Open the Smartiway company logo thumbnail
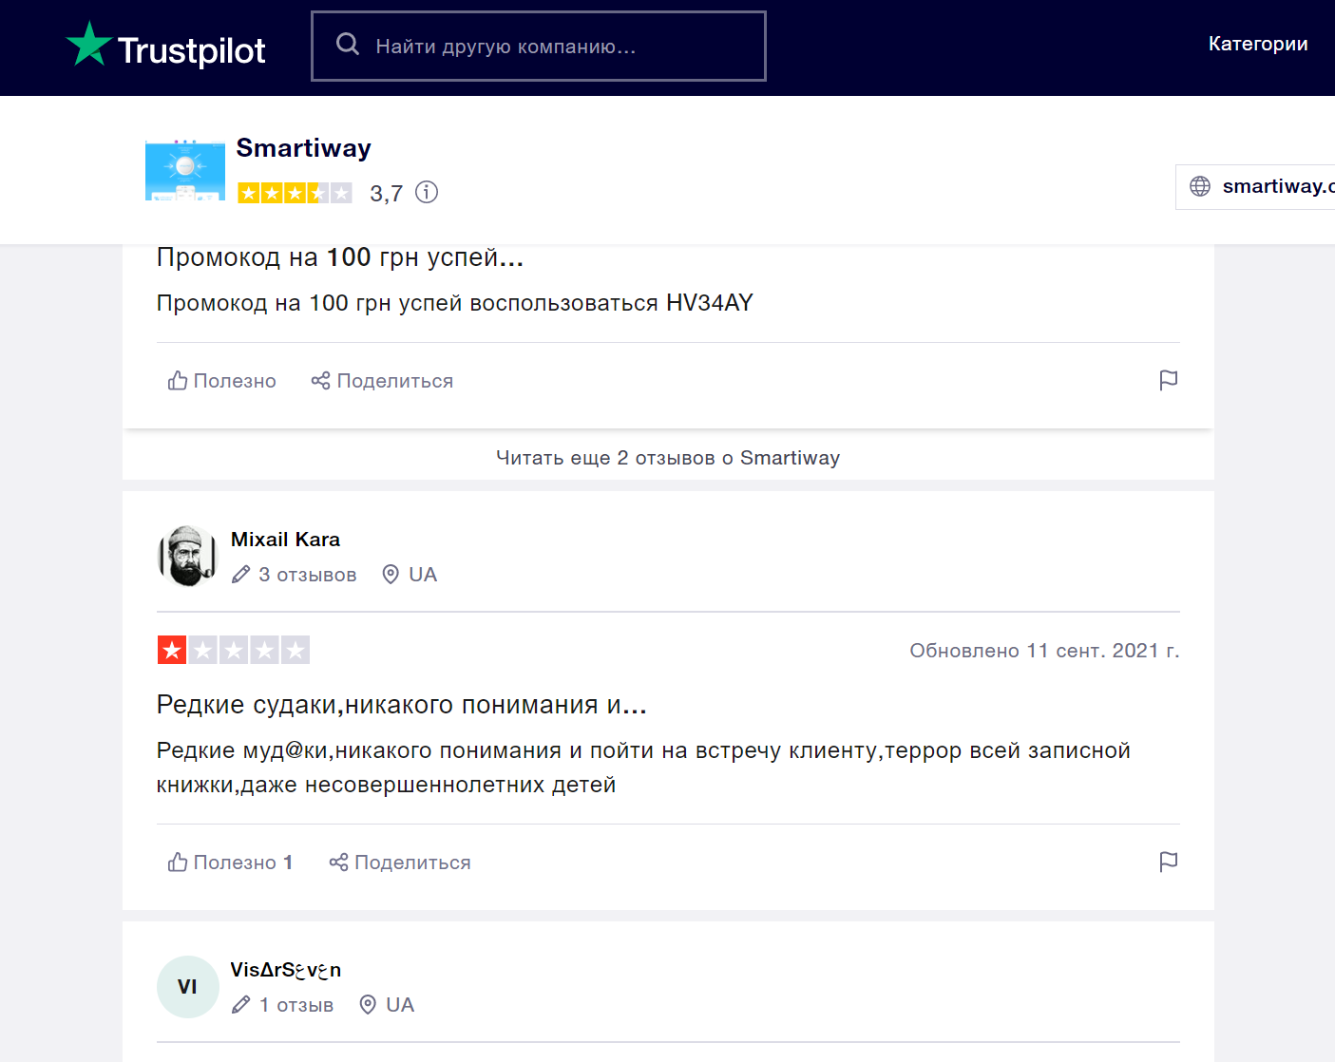The height and width of the screenshot is (1062, 1335). 185,169
